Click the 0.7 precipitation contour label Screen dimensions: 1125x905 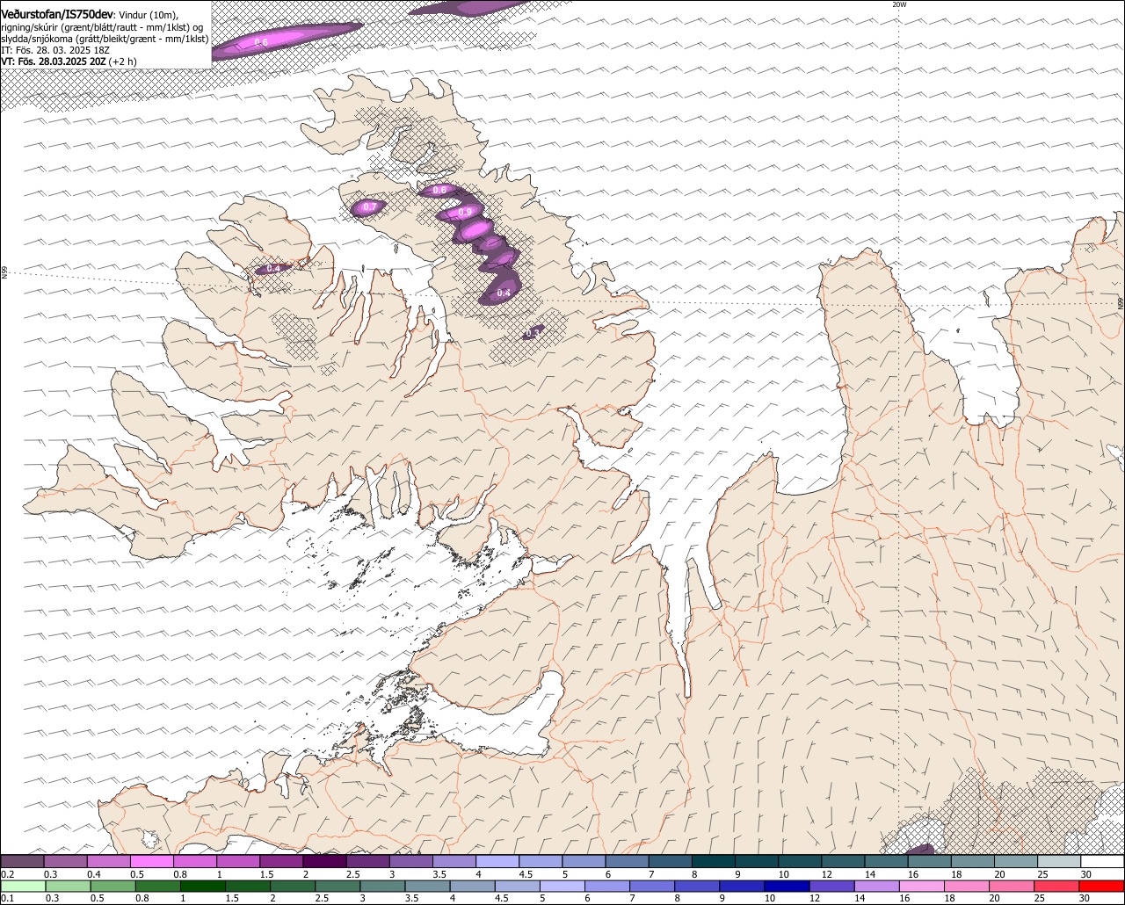tap(370, 207)
